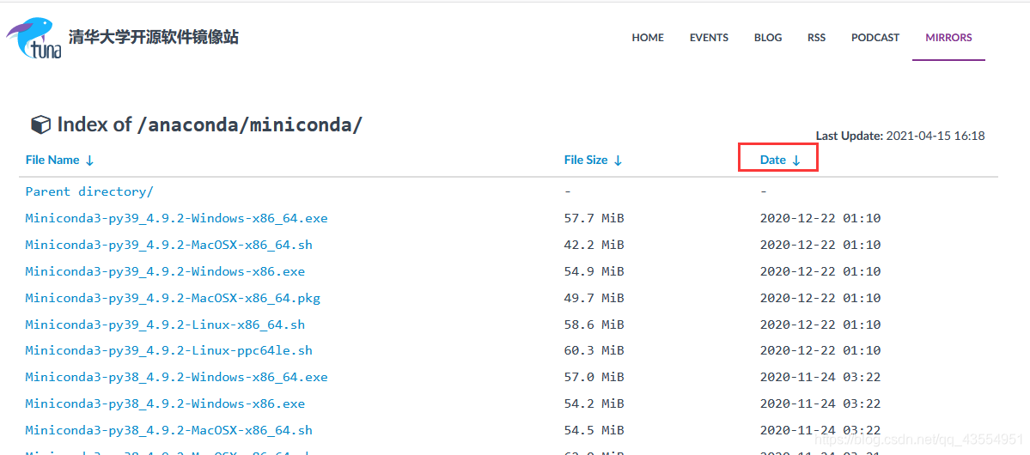Click the 58.6 MiB size cell
The height and width of the screenshot is (455, 1030).
pyautogui.click(x=594, y=325)
